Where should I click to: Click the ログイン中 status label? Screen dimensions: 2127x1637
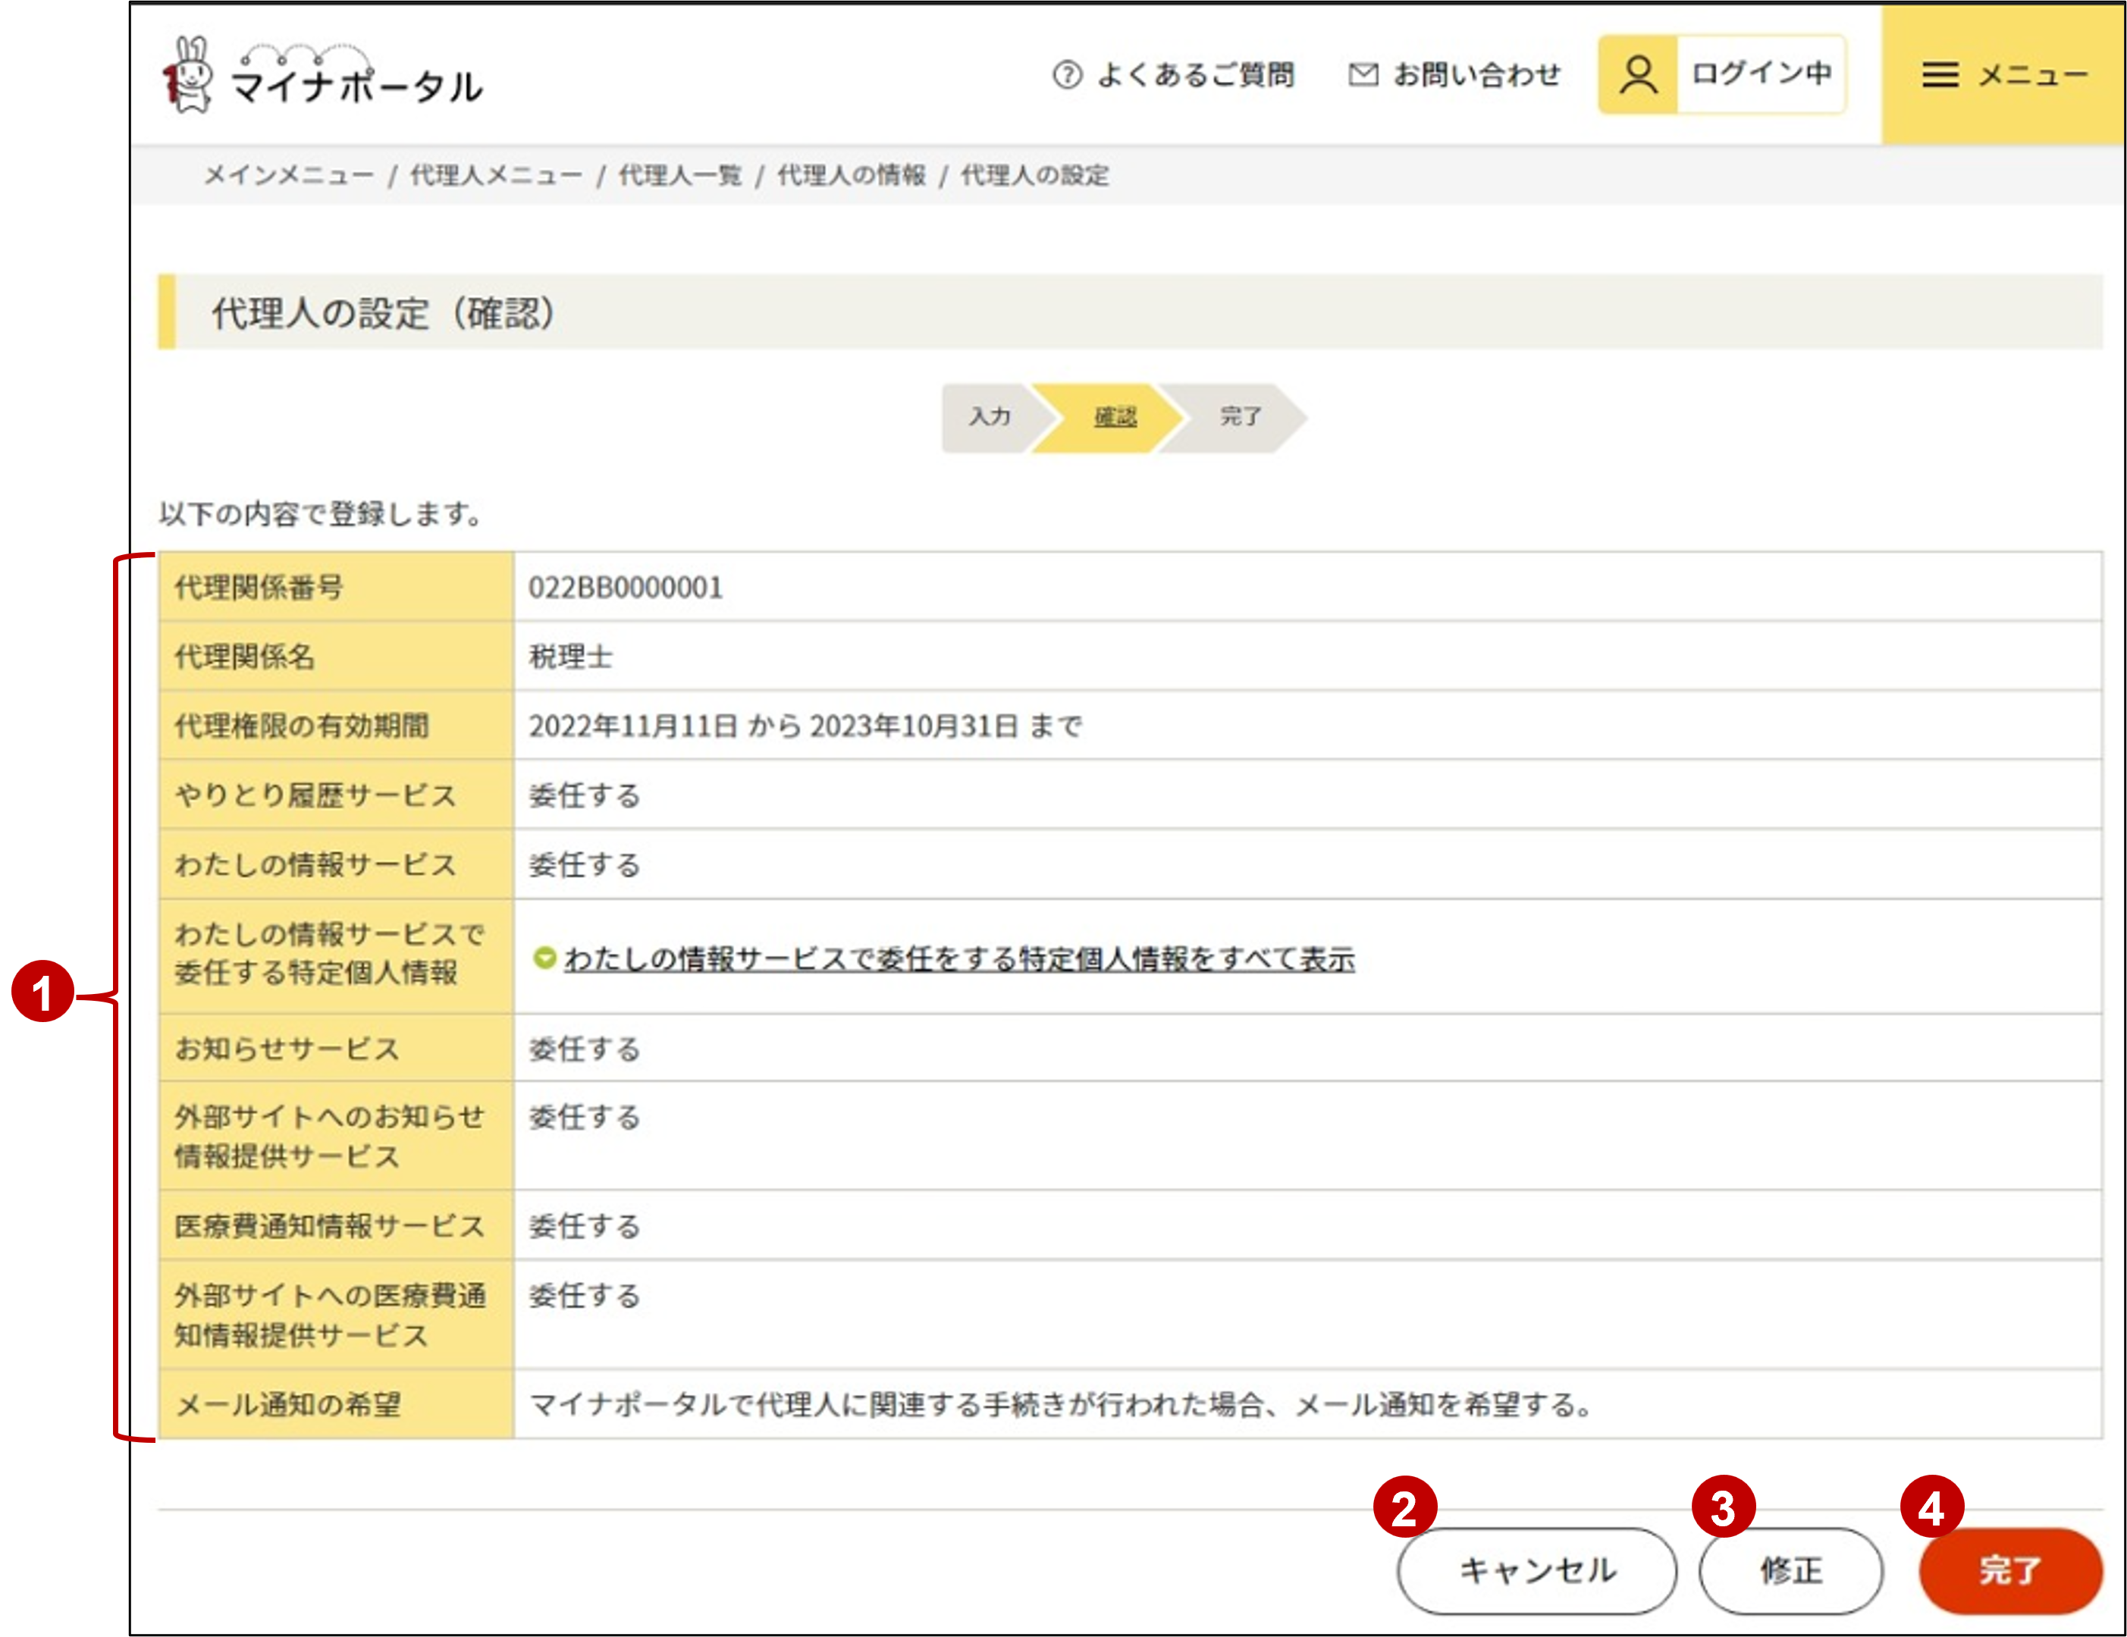[x=1761, y=74]
